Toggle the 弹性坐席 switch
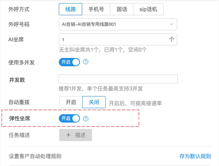This screenshot has width=219, height=166. (x=69, y=119)
